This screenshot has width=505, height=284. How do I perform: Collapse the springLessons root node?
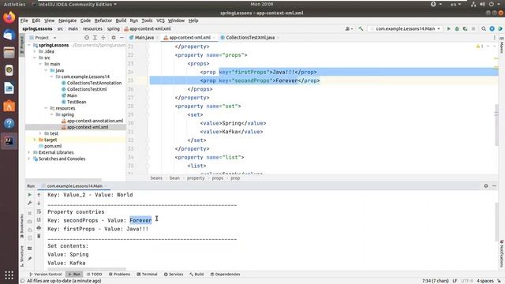click(x=29, y=46)
